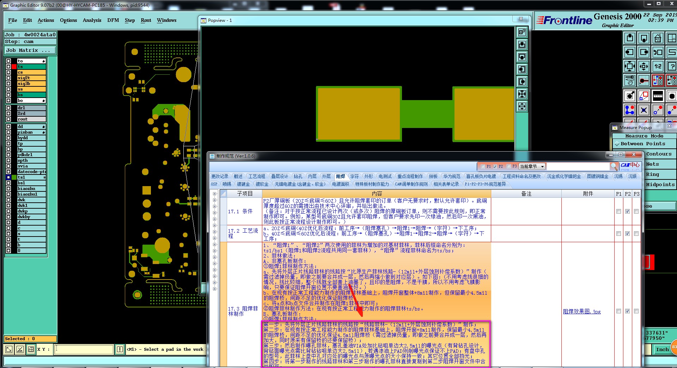Open the 阻焊效果图.jpg attachment link
The image size is (677, 368).
pos(581,311)
